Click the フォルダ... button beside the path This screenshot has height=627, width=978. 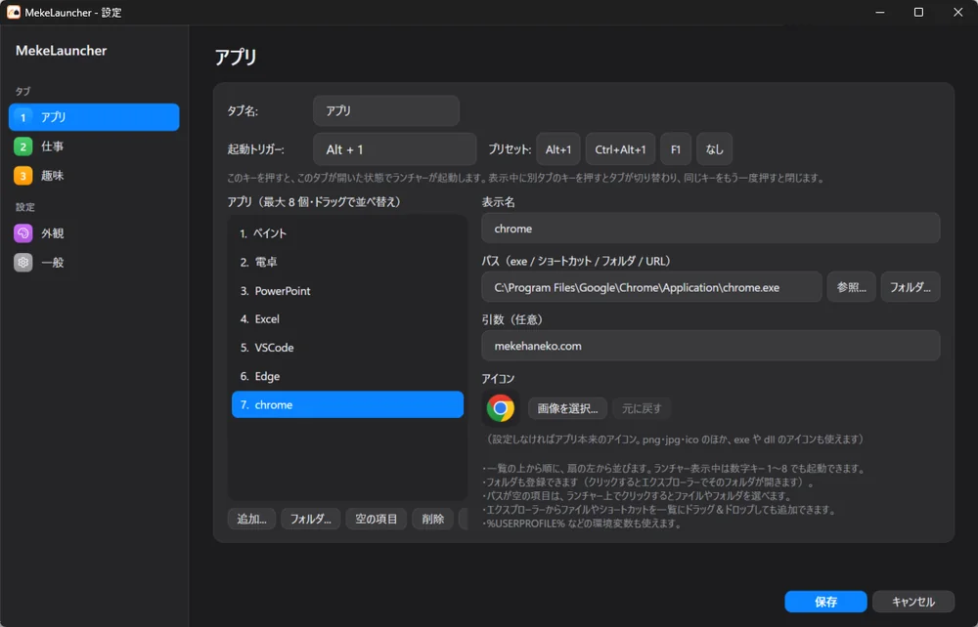point(910,287)
